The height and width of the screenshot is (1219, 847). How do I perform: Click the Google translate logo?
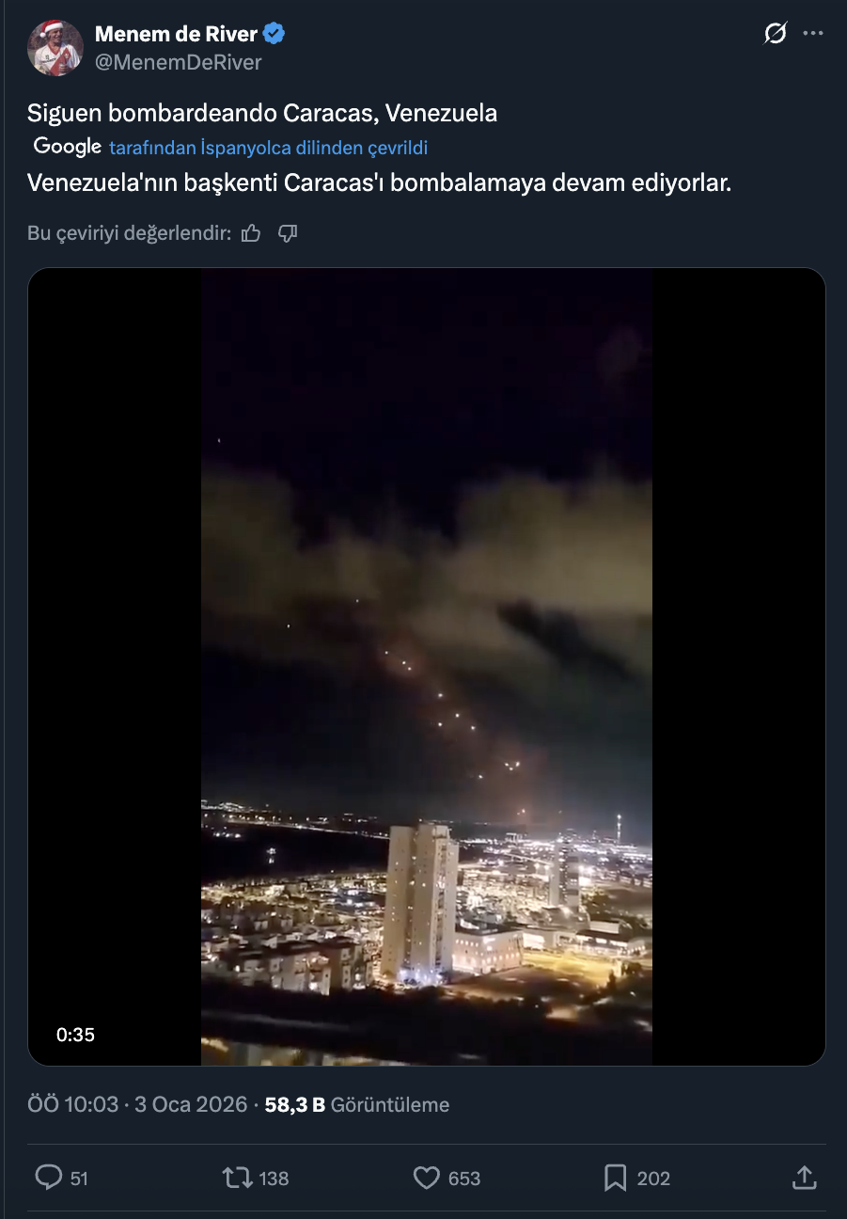click(x=68, y=147)
